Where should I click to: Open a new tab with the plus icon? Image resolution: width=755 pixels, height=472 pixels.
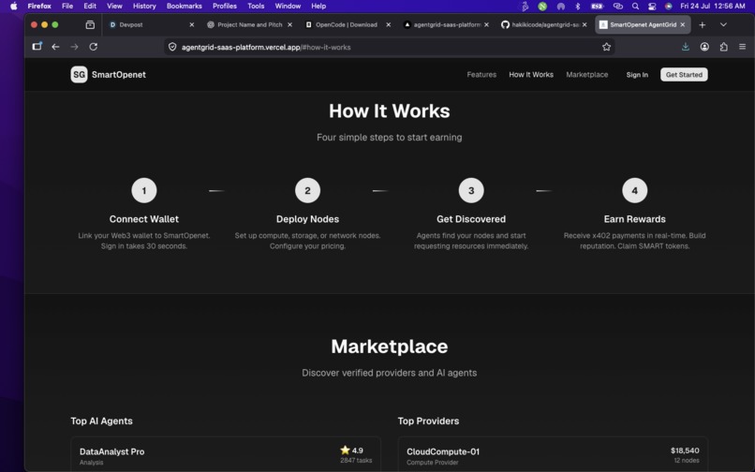point(702,24)
